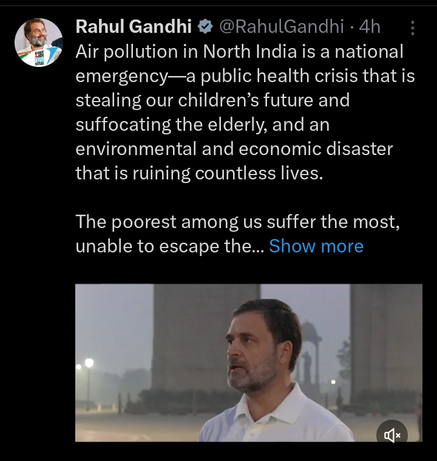Click the glowing street lamp in the video
The height and width of the screenshot is (461, 437).
89,363
